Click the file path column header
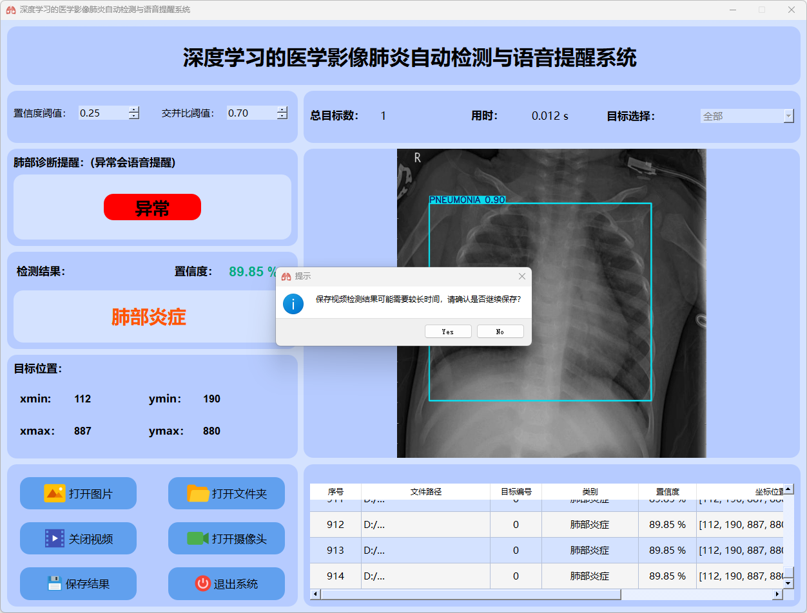Viewport: 807px width, 613px height. 425,491
